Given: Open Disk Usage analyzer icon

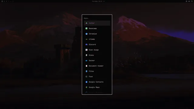Looking at the screenshot, I should [86, 50].
